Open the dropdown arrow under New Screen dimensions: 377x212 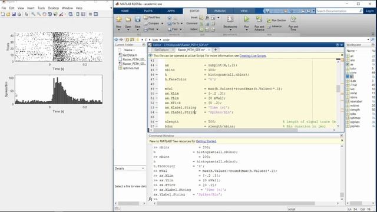(x=119, y=30)
